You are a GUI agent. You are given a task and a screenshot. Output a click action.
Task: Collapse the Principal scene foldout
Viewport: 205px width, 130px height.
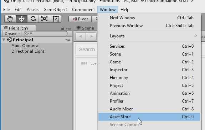pos(4,40)
